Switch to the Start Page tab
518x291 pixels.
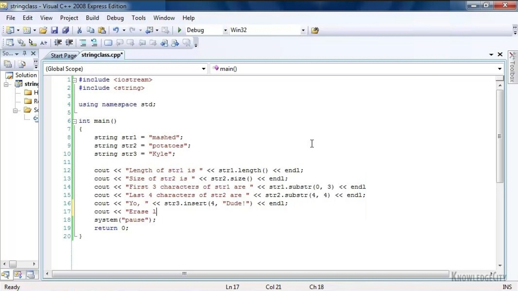point(63,56)
